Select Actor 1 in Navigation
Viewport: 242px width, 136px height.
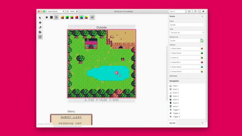187,86
